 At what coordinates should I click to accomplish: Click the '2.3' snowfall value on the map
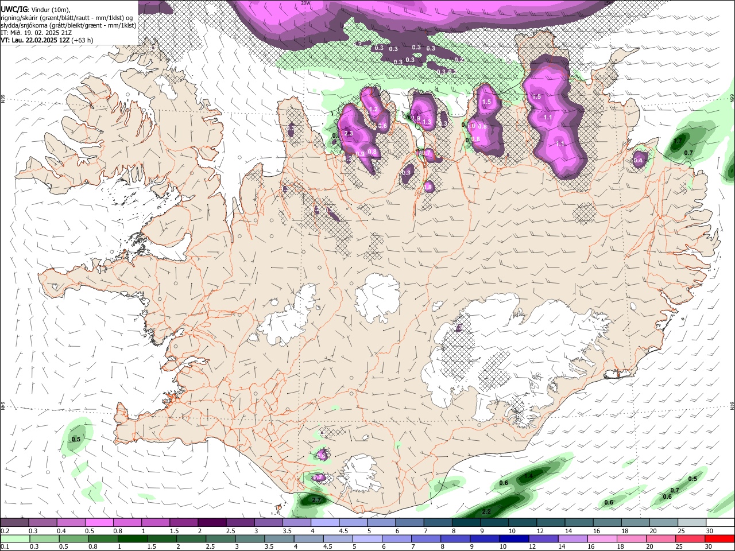349,133
